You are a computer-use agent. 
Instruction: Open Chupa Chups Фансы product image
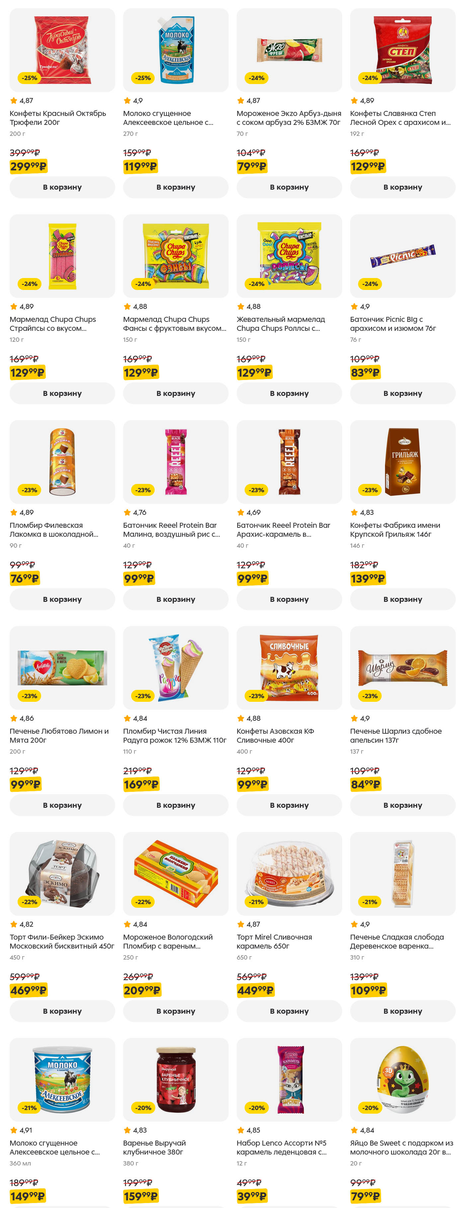[176, 255]
